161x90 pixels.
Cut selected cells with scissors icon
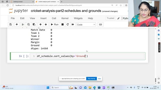(x=23, y=24)
